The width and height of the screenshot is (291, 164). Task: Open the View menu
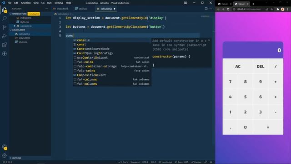pyautogui.click(x=36, y=3)
